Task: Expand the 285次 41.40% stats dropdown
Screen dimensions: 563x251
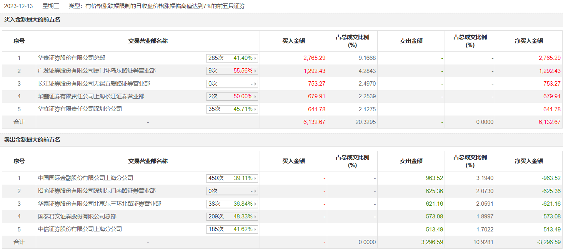Action: (x=255, y=58)
